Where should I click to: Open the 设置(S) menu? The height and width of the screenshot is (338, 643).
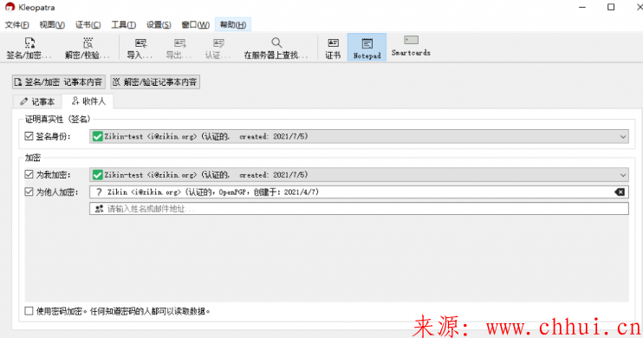tap(159, 24)
